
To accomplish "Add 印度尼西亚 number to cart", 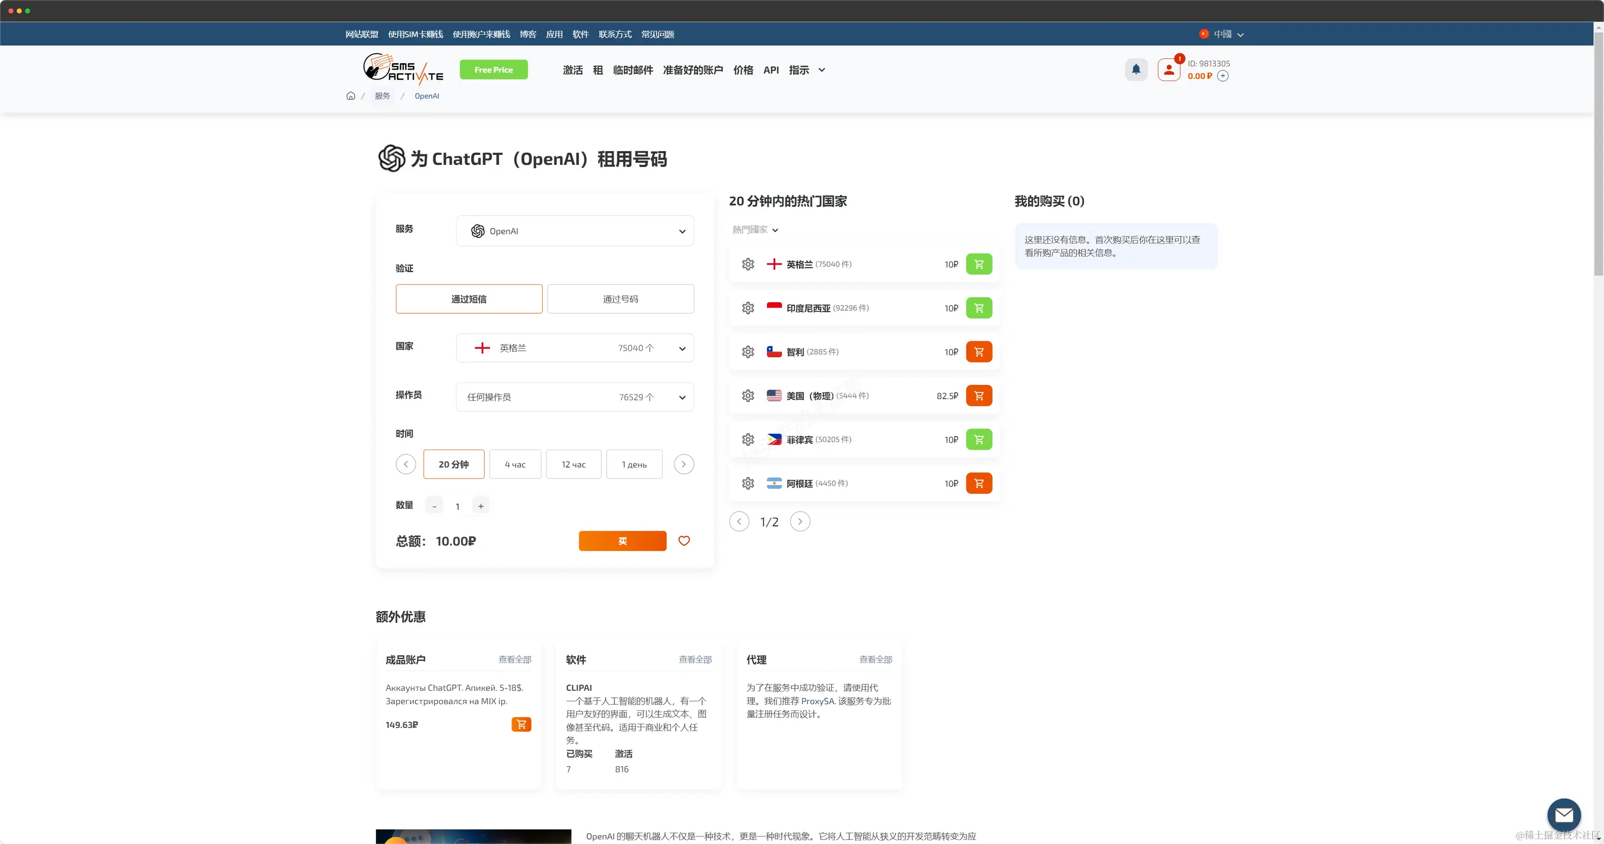I will [x=979, y=308].
